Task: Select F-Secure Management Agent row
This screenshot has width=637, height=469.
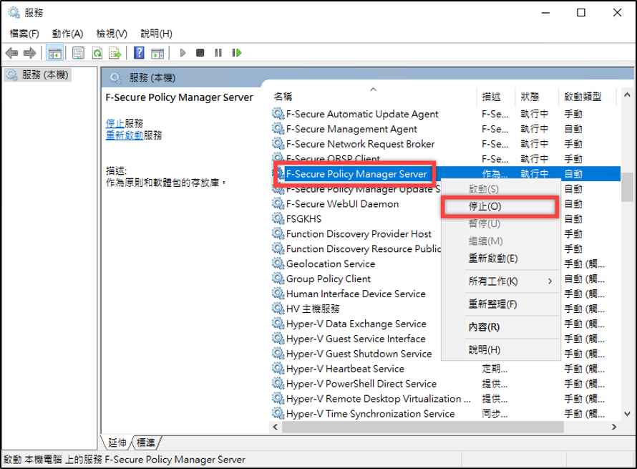Action: [x=446, y=129]
